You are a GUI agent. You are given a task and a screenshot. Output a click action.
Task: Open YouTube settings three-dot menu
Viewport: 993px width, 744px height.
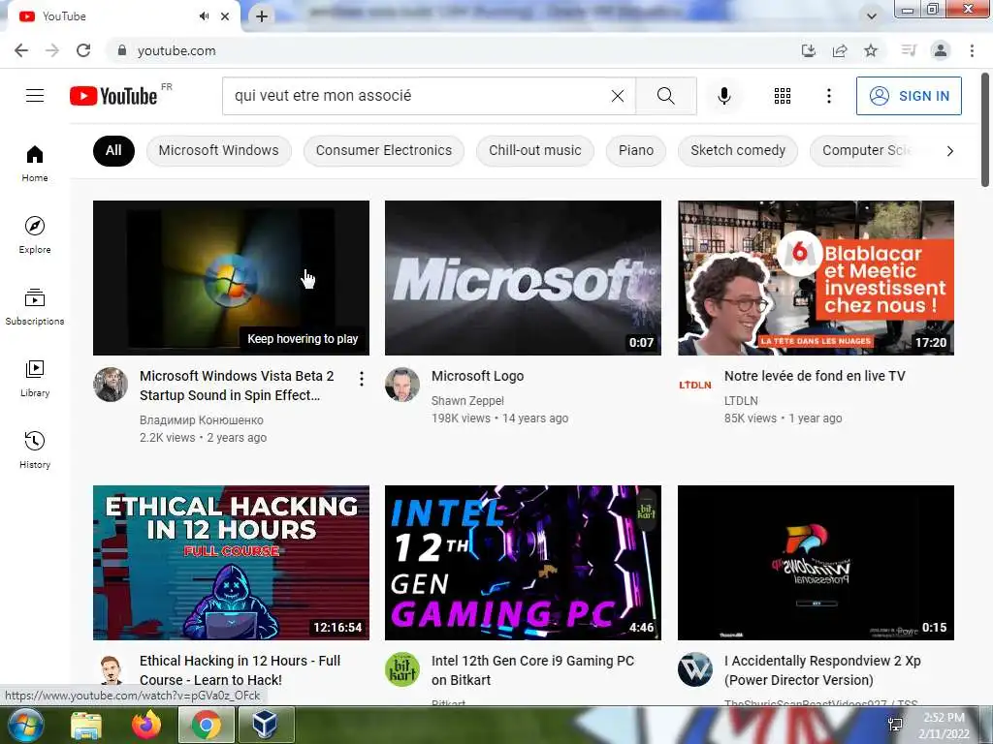828,96
